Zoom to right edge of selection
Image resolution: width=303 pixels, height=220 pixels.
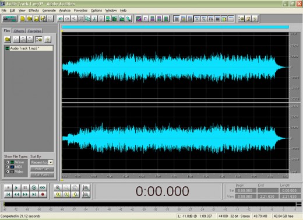(75, 194)
